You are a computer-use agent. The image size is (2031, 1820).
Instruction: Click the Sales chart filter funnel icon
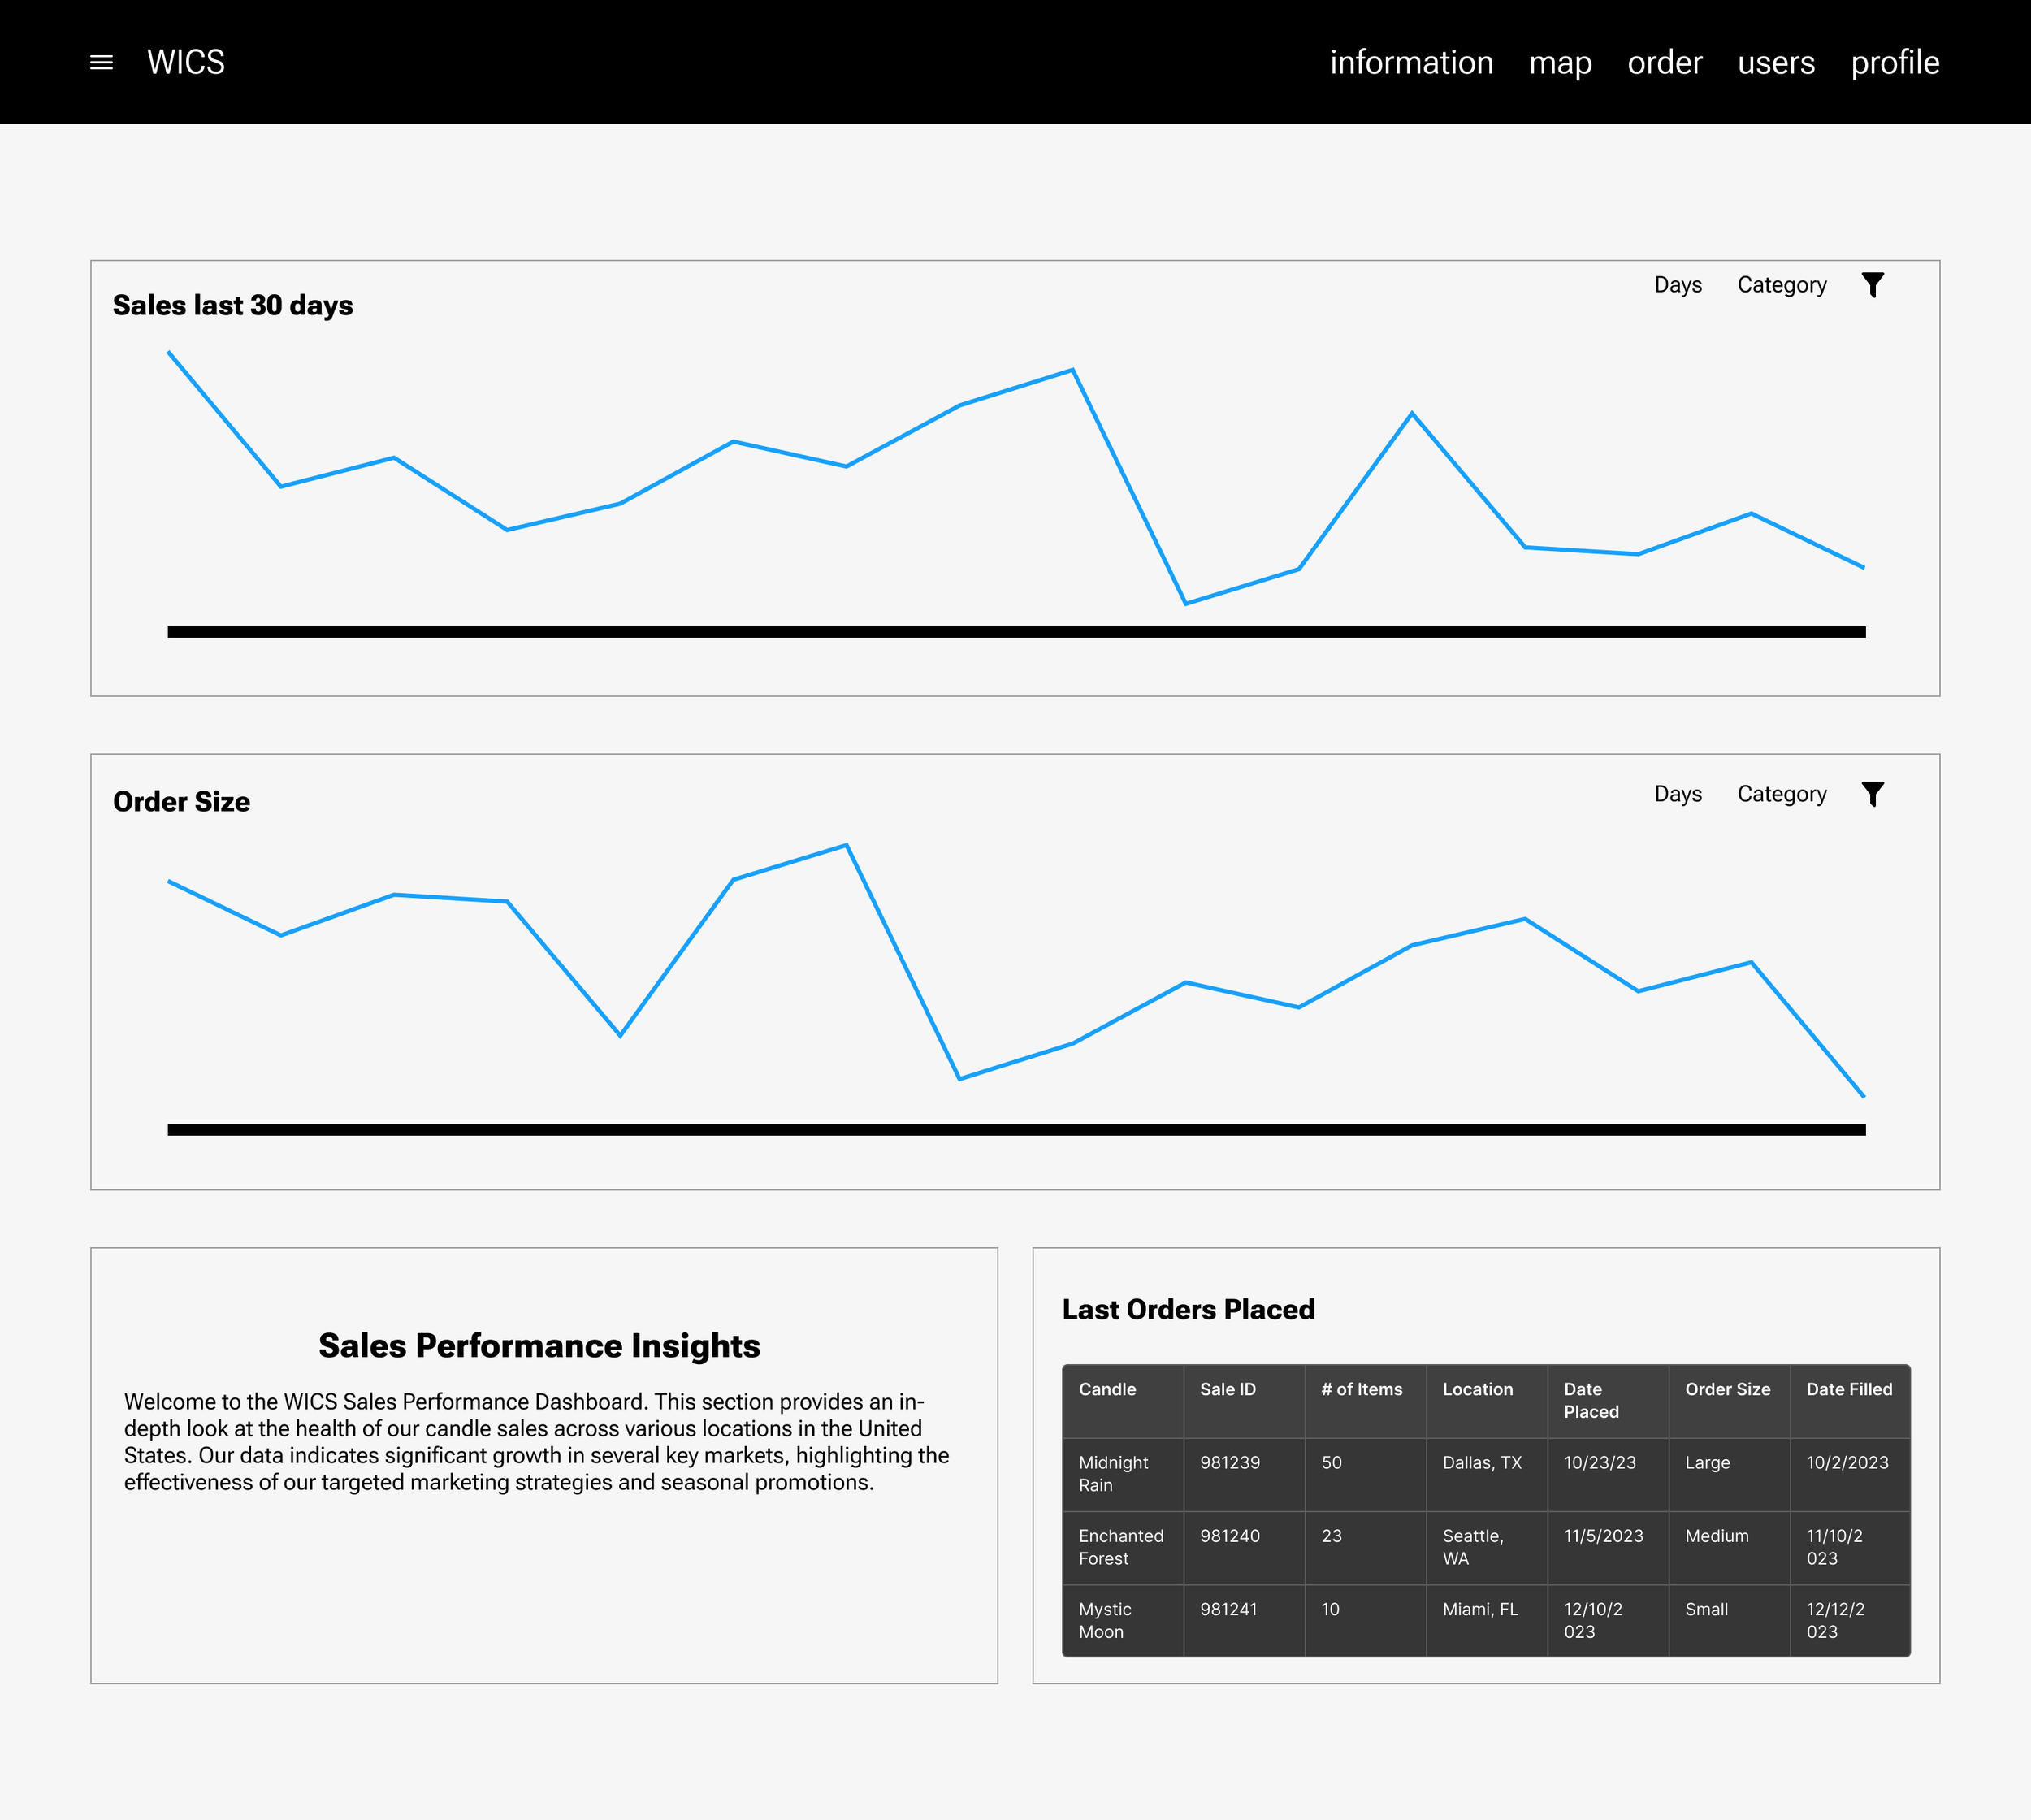coord(1872,285)
